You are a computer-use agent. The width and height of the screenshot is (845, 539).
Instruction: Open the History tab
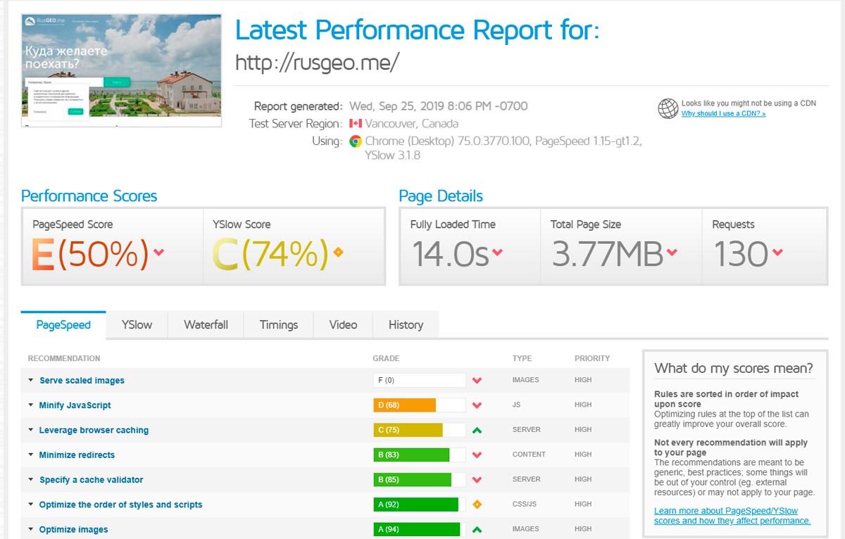[406, 325]
